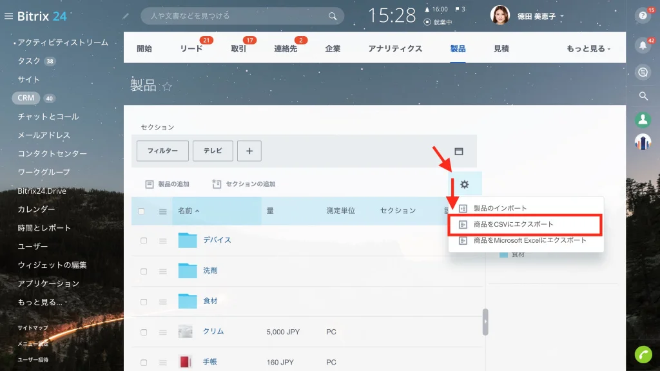Click the green phone call button

click(643, 355)
